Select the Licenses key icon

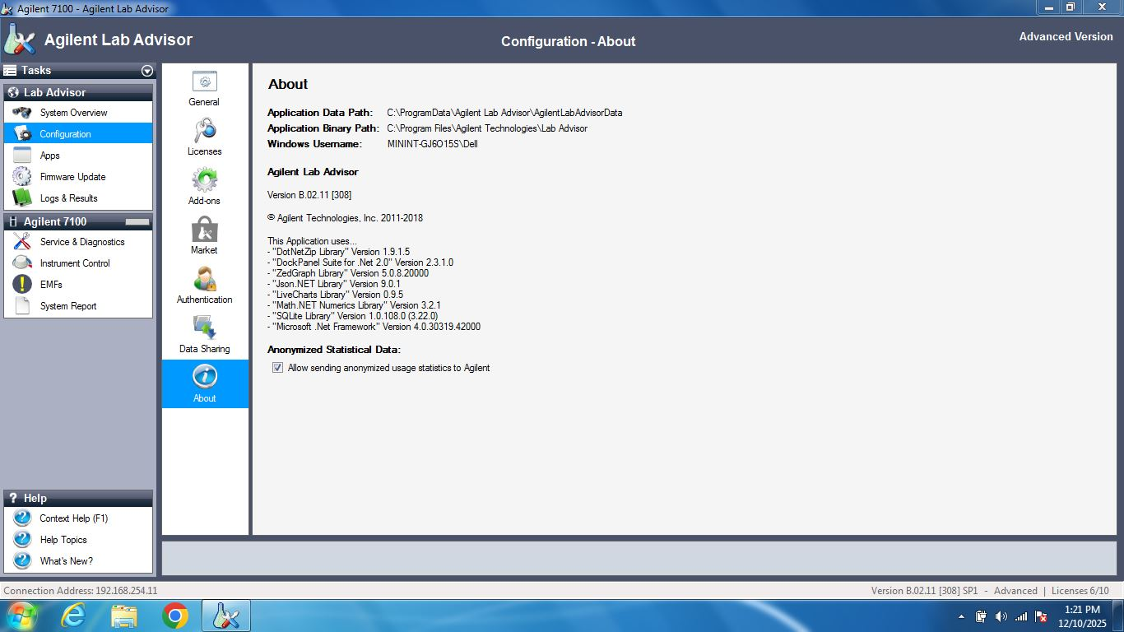pyautogui.click(x=204, y=131)
